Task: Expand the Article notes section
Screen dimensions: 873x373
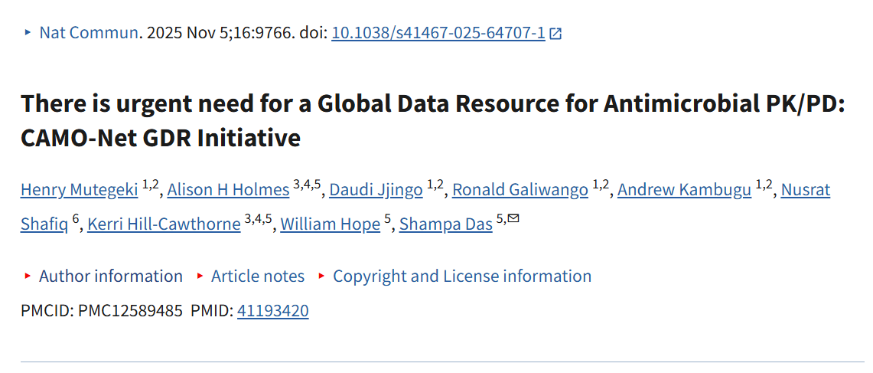Action: pos(257,276)
